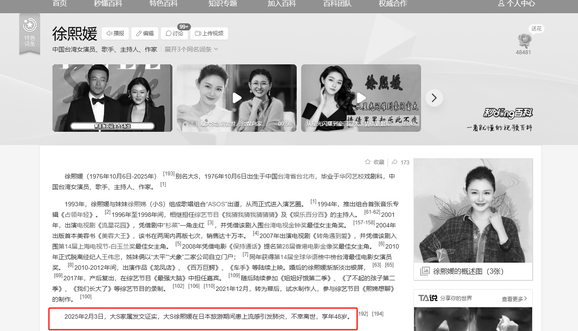Click the 播报 audio broadcast button

pyautogui.click(x=115, y=33)
